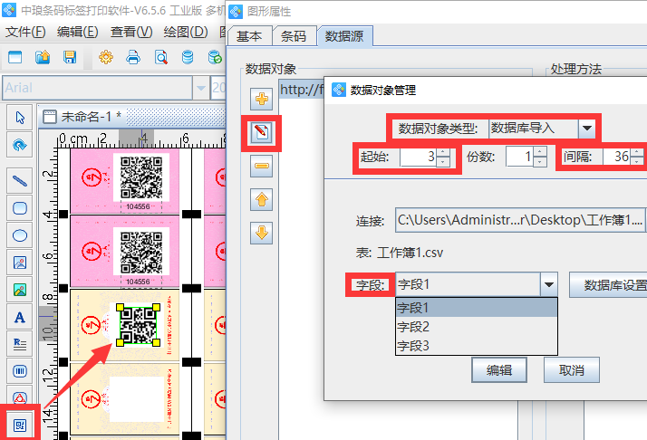This screenshot has height=440, width=647.
Task: Select the rotate tool in sidebar
Action: coord(19,145)
